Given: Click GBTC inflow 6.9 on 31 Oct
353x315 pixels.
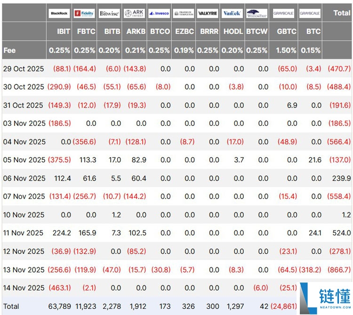Looking at the screenshot, I should pos(292,105).
